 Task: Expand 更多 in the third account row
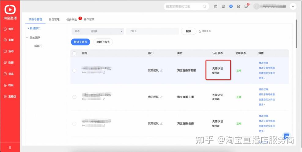tap(262, 131)
